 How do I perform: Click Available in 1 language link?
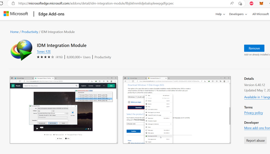coord(257,97)
